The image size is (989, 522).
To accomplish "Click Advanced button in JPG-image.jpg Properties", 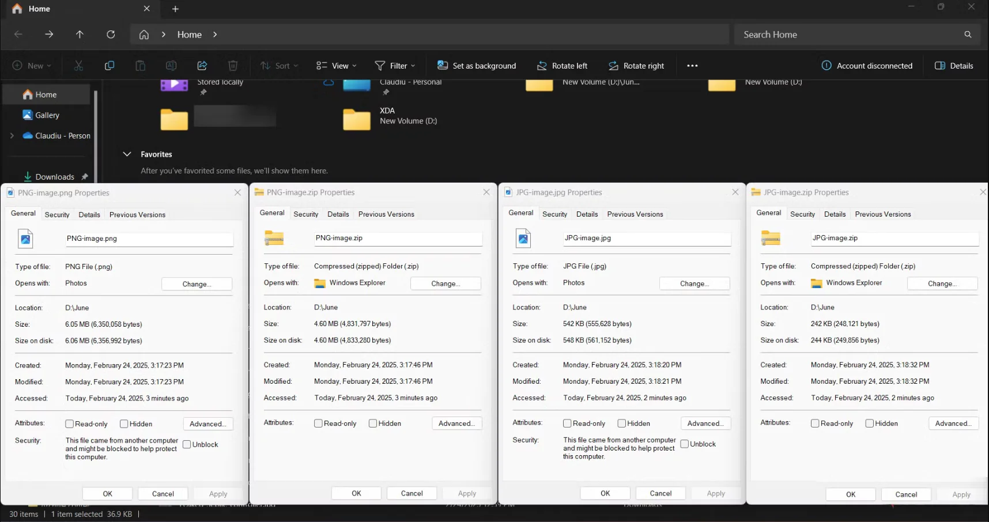I will click(705, 423).
